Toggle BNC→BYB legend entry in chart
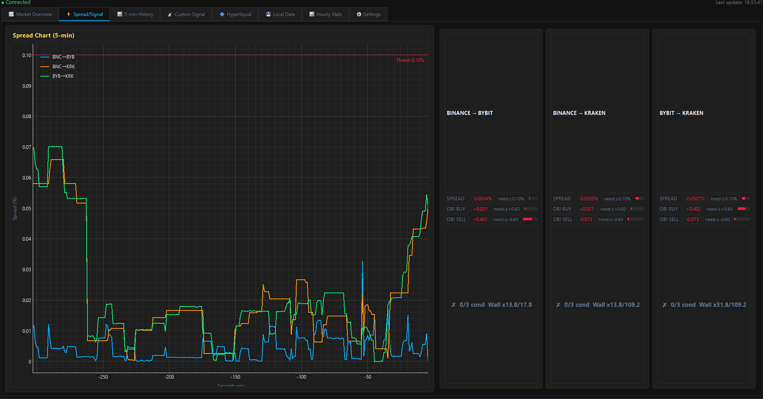The height and width of the screenshot is (399, 763). [58, 57]
